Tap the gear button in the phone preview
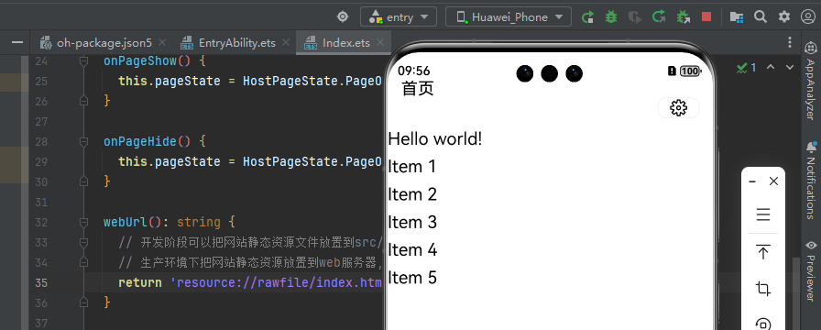 pyautogui.click(x=678, y=108)
